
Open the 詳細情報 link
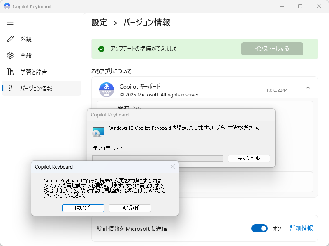[301, 229]
